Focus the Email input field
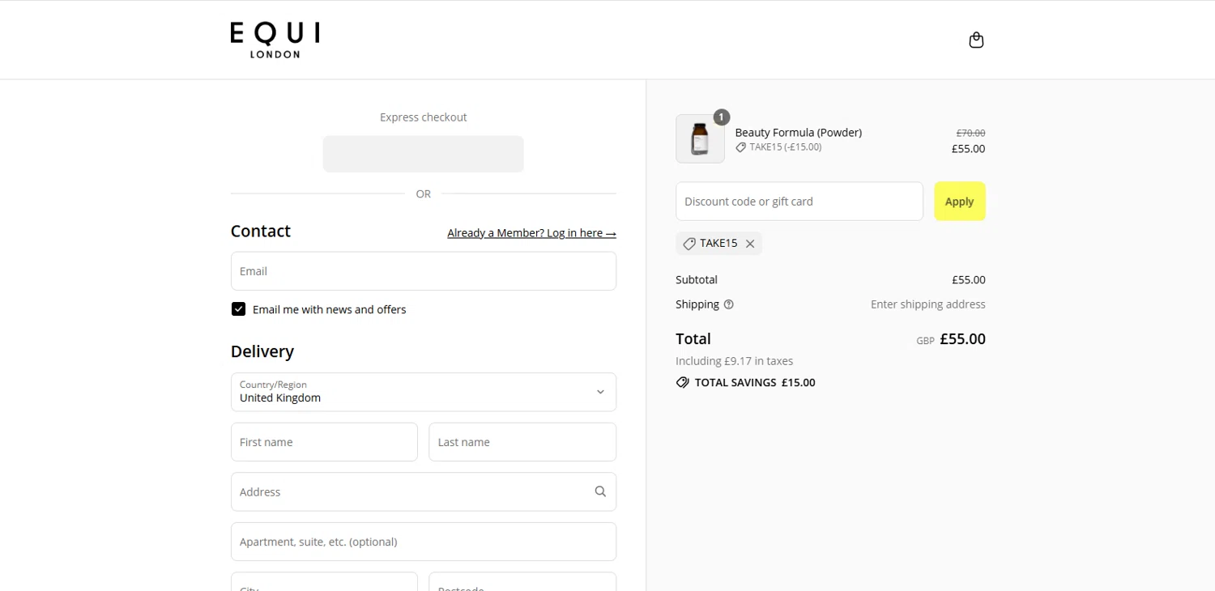Image resolution: width=1215 pixels, height=591 pixels. click(x=424, y=271)
